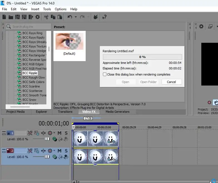Click track 2 Level slider handle

(47, 157)
